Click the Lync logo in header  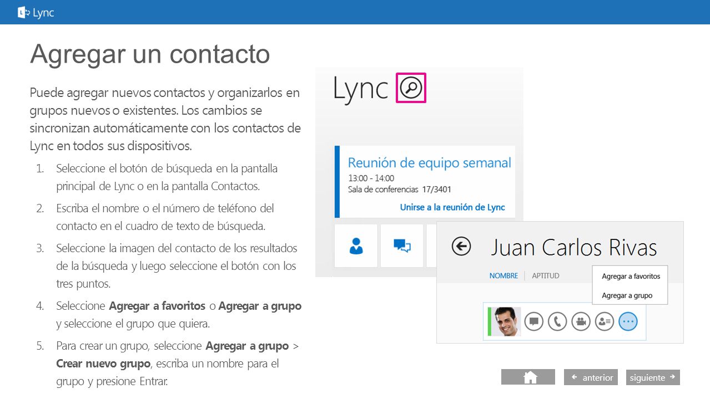(36, 12)
